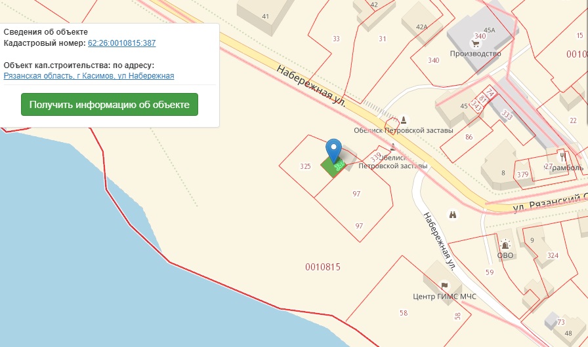Click the shopping cart Производство icon

pyautogui.click(x=476, y=44)
